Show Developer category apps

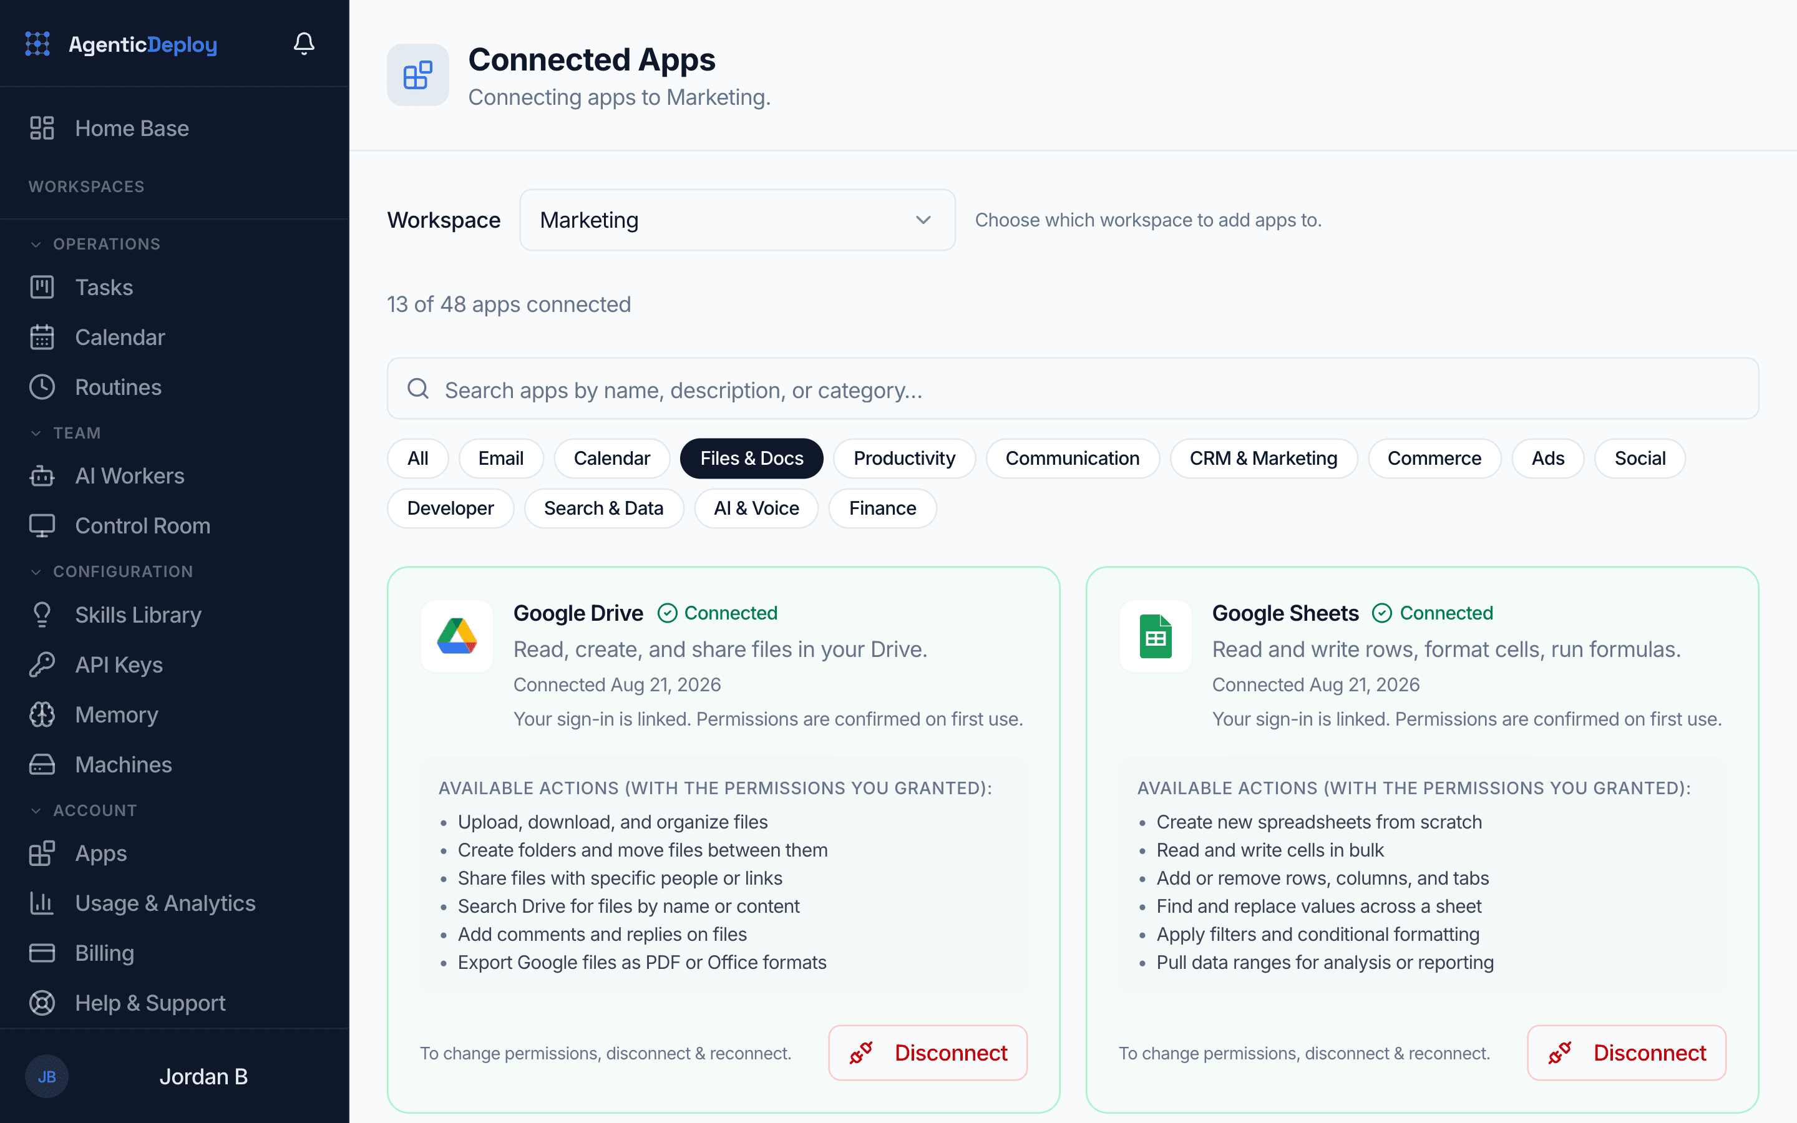(450, 508)
